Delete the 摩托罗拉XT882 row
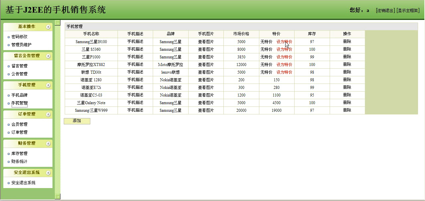The image size is (425, 201). pyautogui.click(x=347, y=64)
